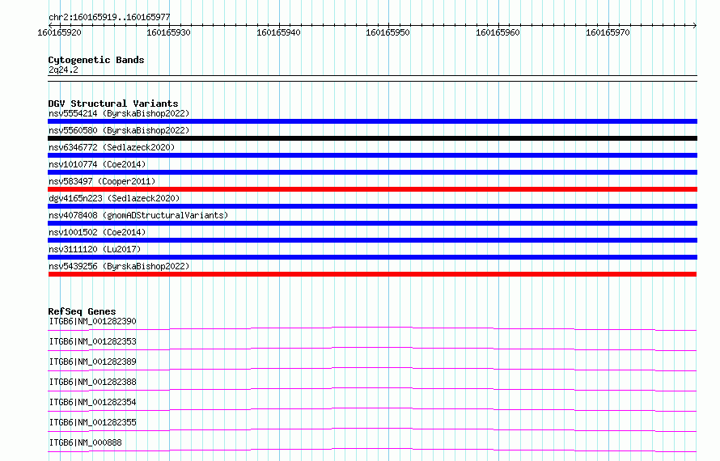Click the red bar under nsv583497

(x=372, y=189)
